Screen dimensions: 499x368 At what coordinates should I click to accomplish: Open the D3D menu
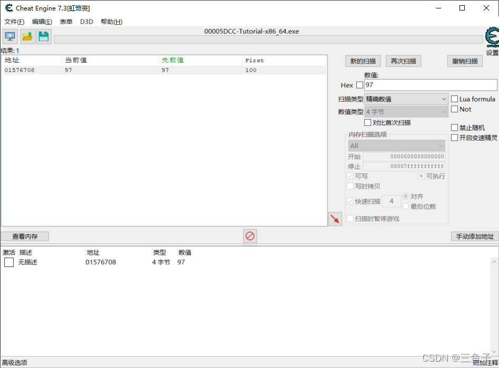(x=86, y=22)
